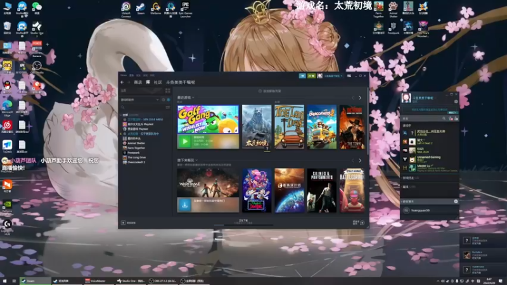Select Frostpunk in library list
This screenshot has height=285, width=507.
(x=133, y=153)
